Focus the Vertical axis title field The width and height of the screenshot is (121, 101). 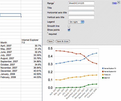(81, 17)
